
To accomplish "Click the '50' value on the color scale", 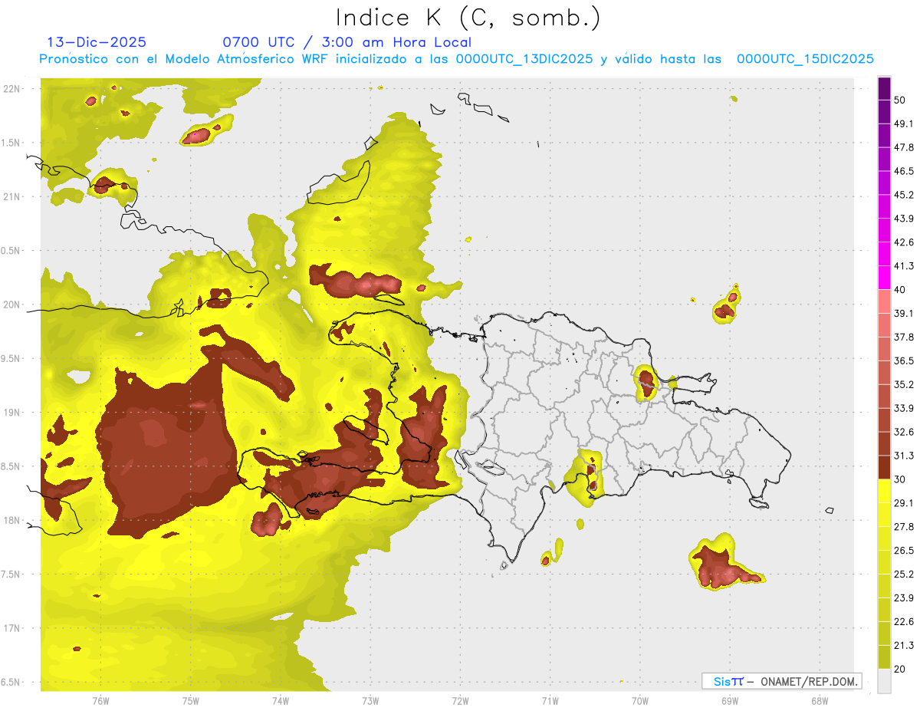I will [901, 100].
